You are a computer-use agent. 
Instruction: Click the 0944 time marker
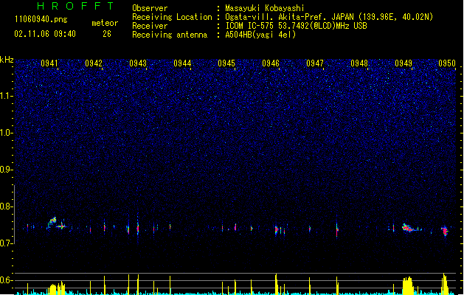(182, 63)
